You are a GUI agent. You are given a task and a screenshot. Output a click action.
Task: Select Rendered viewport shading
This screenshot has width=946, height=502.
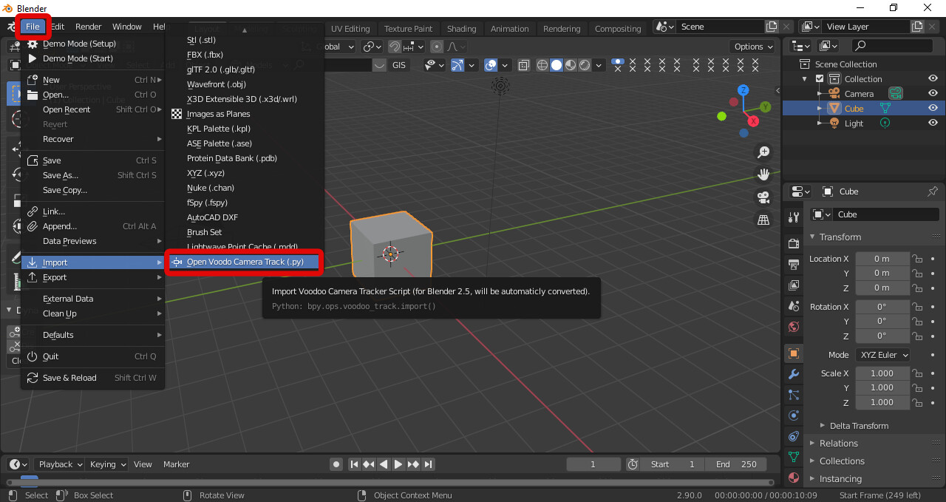(584, 65)
